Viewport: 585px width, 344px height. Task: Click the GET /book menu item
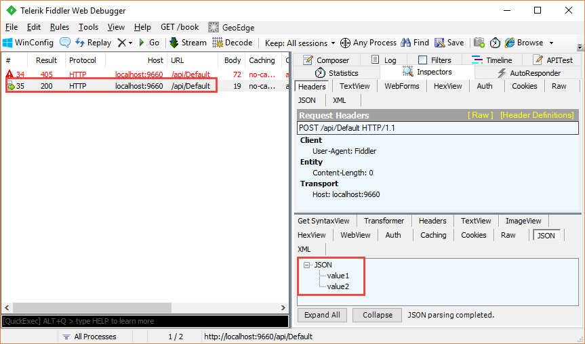click(180, 27)
